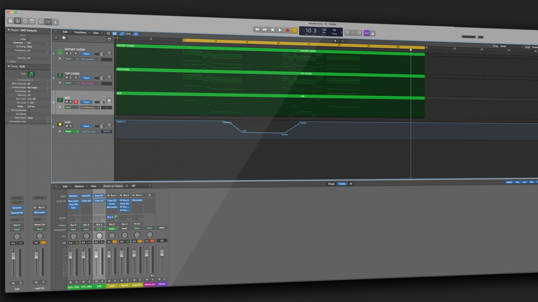Click the track header configuration icon
Screen dimensions: 538x302
click(109, 40)
